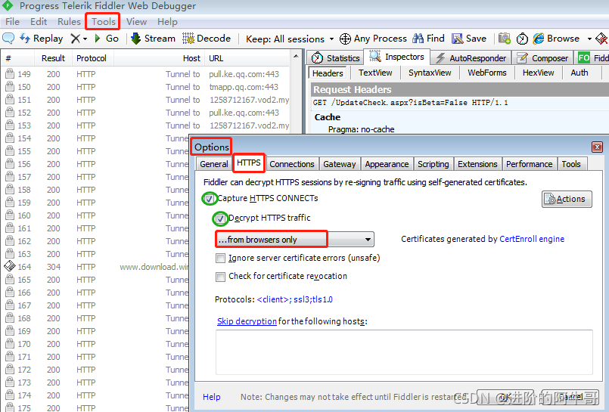Click the timer stopwatch icon
609x412 pixels.
pos(522,39)
